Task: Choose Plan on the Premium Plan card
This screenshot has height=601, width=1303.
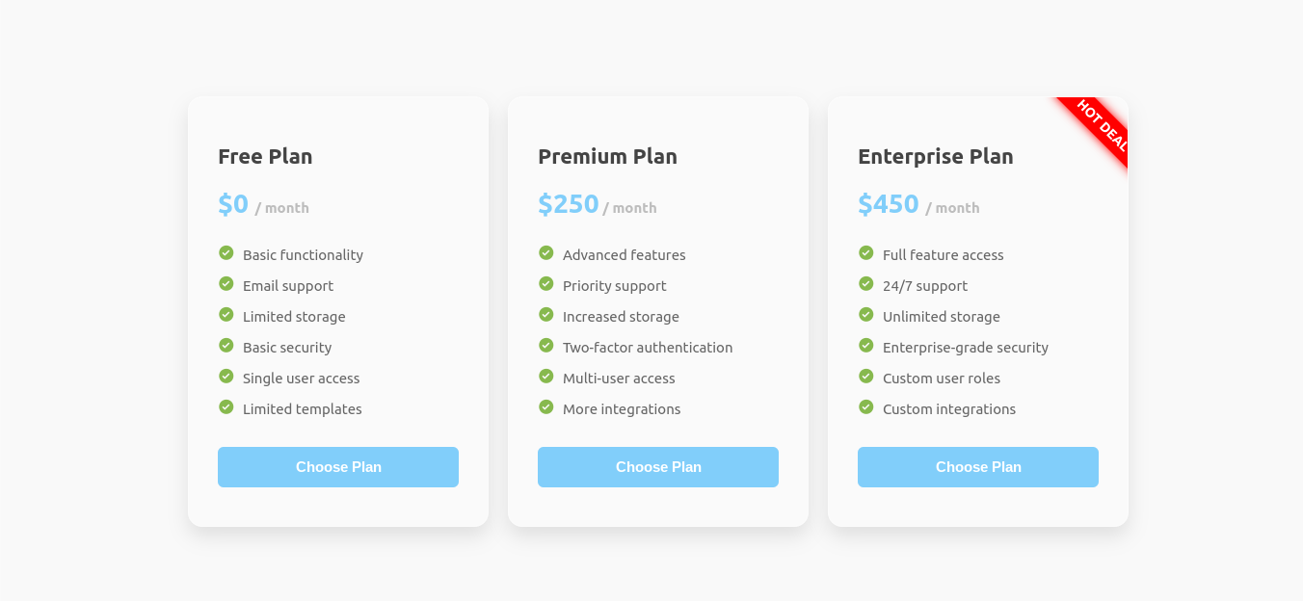Action: pyautogui.click(x=657, y=466)
